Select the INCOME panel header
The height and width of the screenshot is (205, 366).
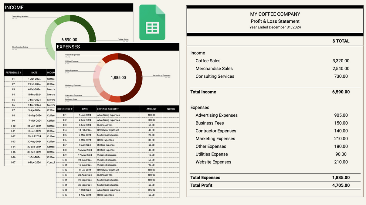[x=14, y=8]
